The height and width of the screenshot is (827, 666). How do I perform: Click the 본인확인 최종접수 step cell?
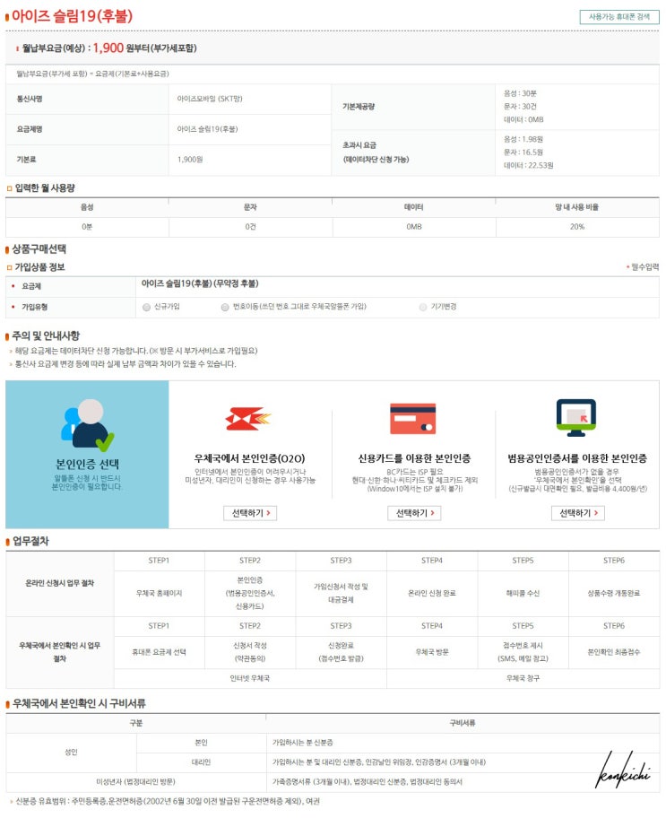tap(614, 652)
